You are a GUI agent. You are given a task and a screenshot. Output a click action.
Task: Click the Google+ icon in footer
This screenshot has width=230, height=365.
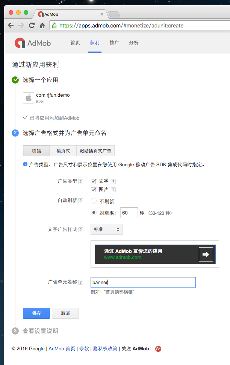158,349
